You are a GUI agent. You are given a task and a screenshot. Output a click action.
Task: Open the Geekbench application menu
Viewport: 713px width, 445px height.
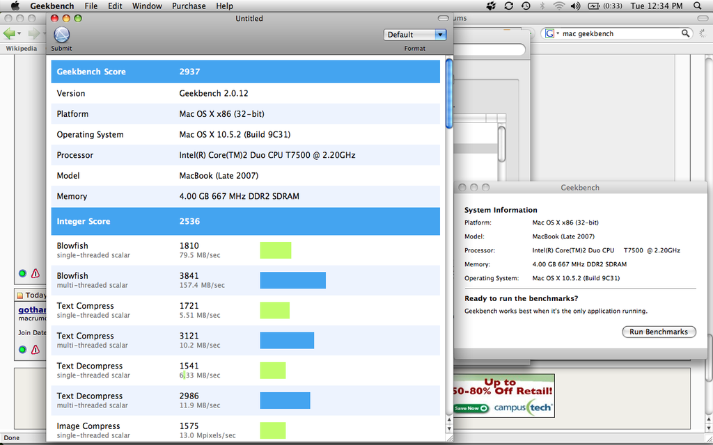(52, 6)
